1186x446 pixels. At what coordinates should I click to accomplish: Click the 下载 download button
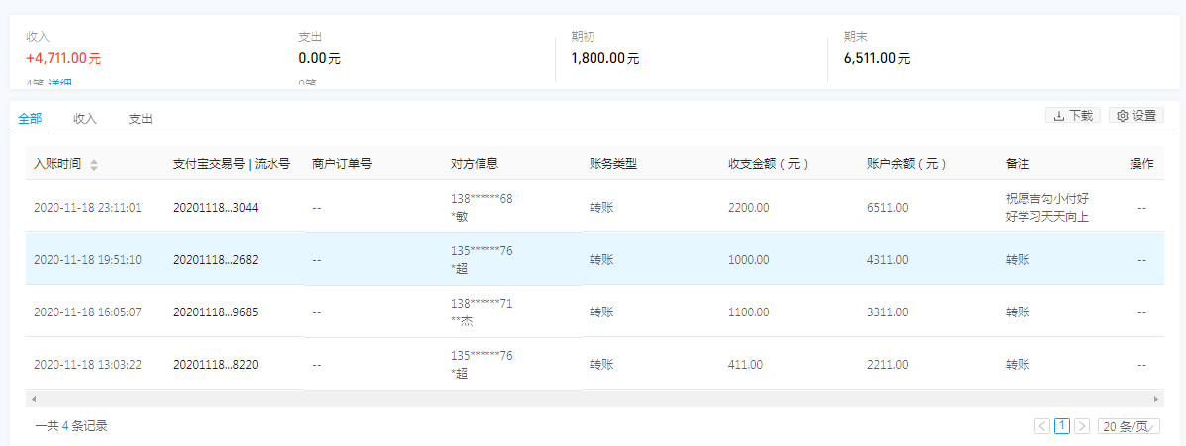point(1073,116)
